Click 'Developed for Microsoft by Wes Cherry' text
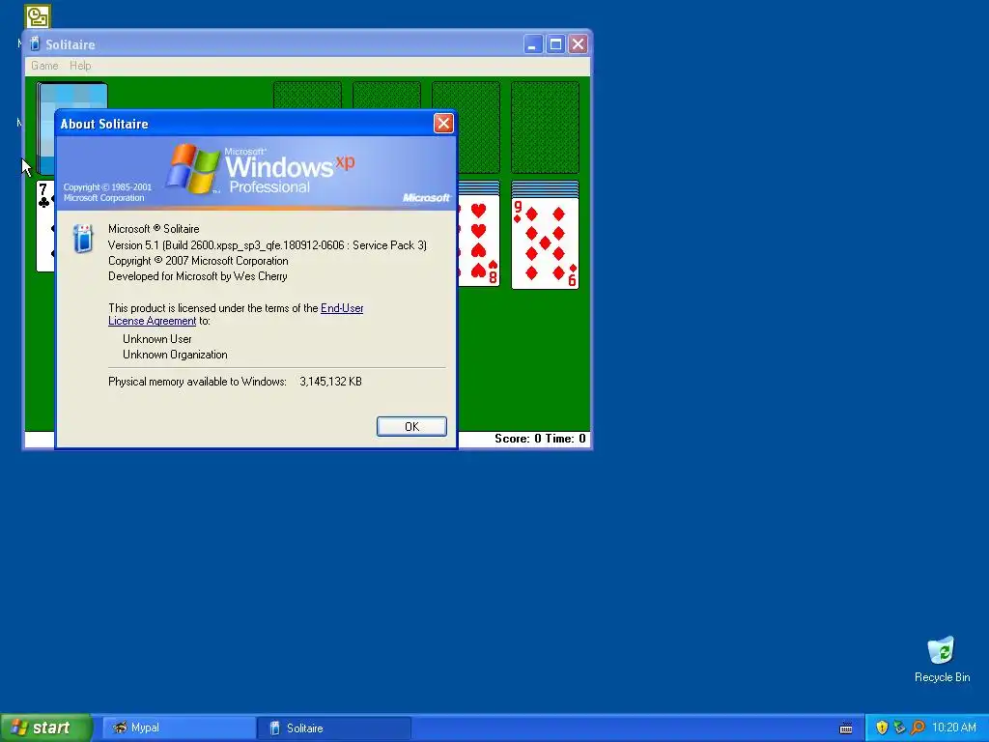 [x=197, y=276]
